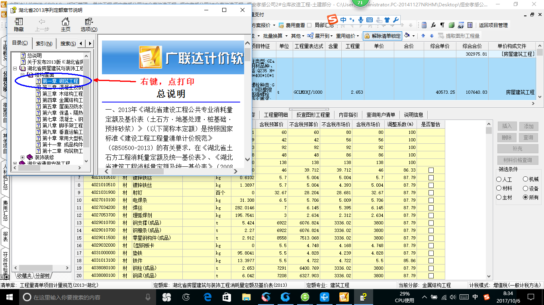The image size is (544, 305).
Task: Click the yellow help-document taskbar icon
Action: pyautogui.click(x=362, y=297)
